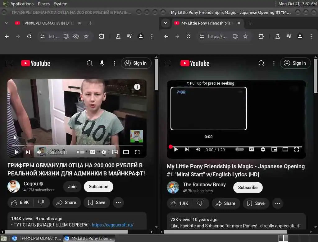The width and height of the screenshot is (318, 242).
Task: Bookmark the page in right browser
Action: click(x=245, y=36)
